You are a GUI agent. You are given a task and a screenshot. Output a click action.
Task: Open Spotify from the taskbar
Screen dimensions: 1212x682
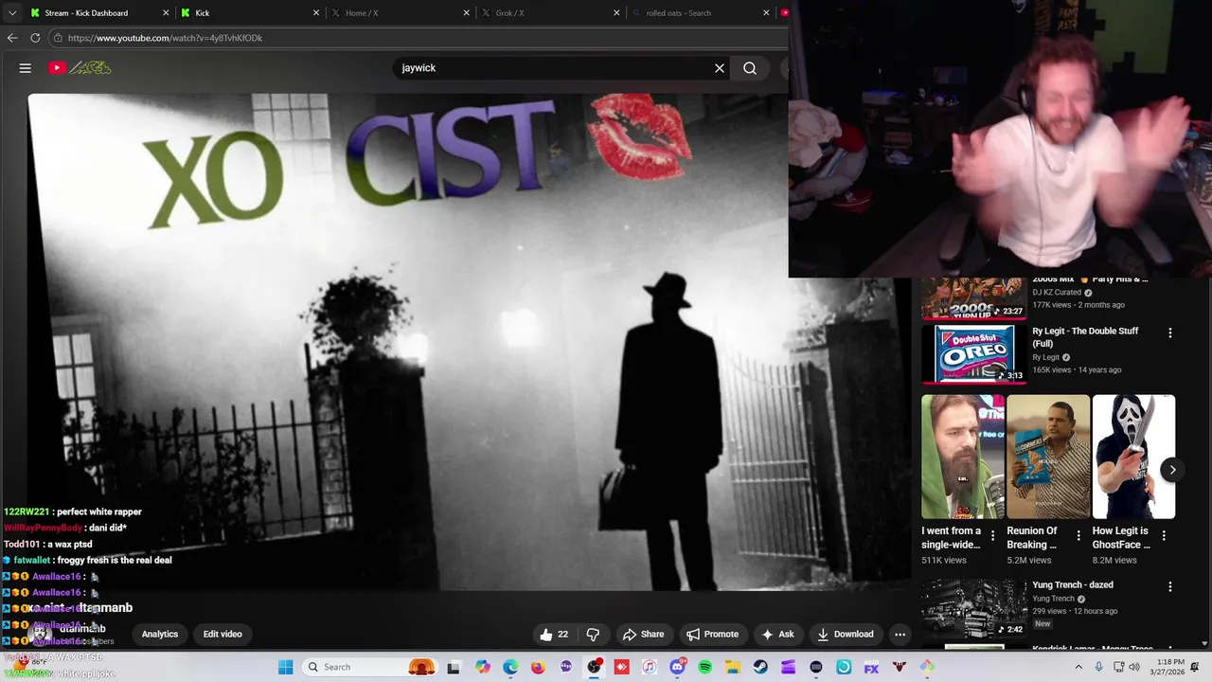pos(704,667)
